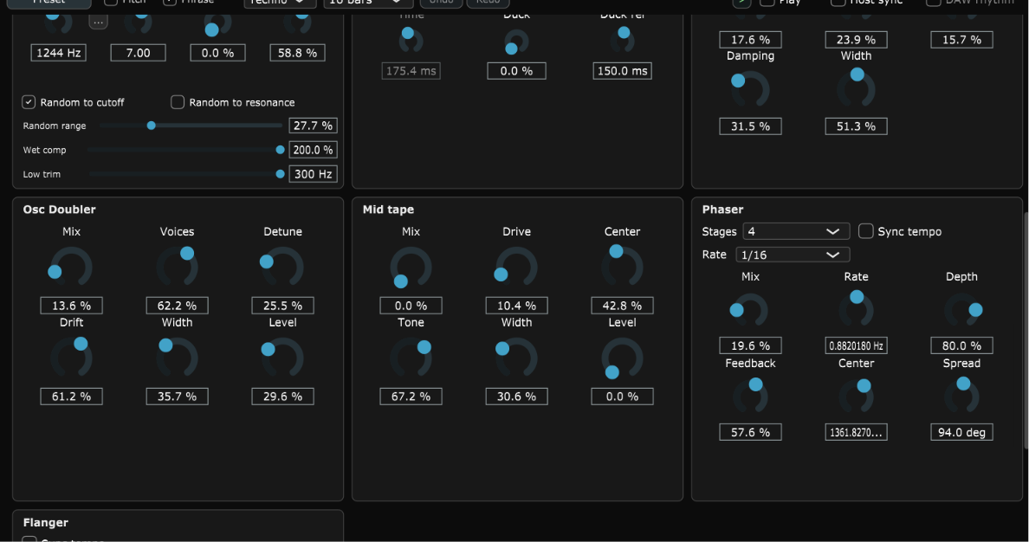Click the knob above the 150.0 ms field
The image size is (1029, 542).
point(622,41)
